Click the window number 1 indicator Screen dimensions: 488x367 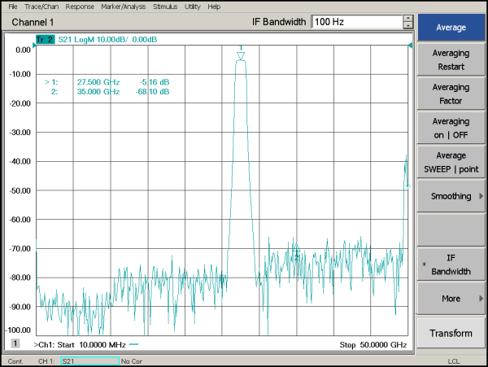pyautogui.click(x=15, y=343)
